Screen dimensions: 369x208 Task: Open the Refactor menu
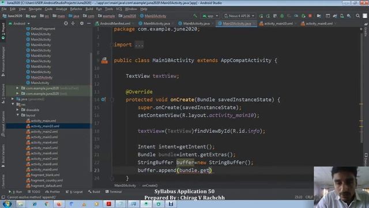[x=76, y=9]
